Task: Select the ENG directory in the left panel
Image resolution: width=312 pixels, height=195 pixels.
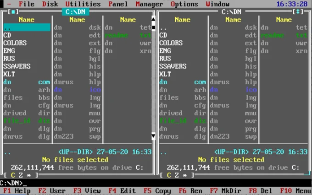Action: 27,51
